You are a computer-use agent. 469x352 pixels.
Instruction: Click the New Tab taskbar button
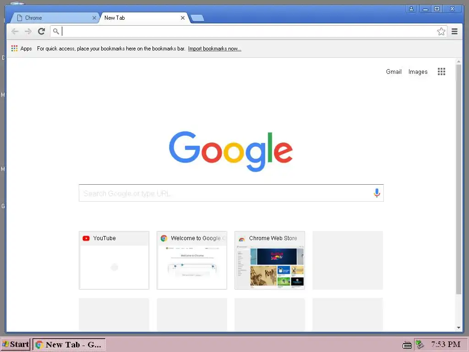pos(69,345)
